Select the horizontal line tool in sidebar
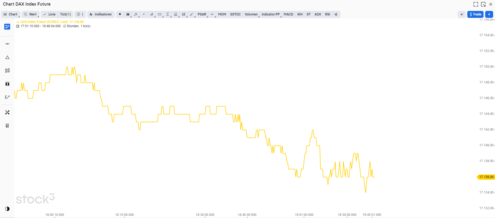The image size is (495, 218). 7,44
